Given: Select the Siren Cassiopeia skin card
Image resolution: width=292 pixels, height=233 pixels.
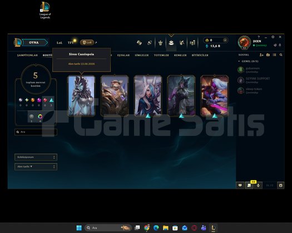Looking at the screenshot, I should (81, 96).
